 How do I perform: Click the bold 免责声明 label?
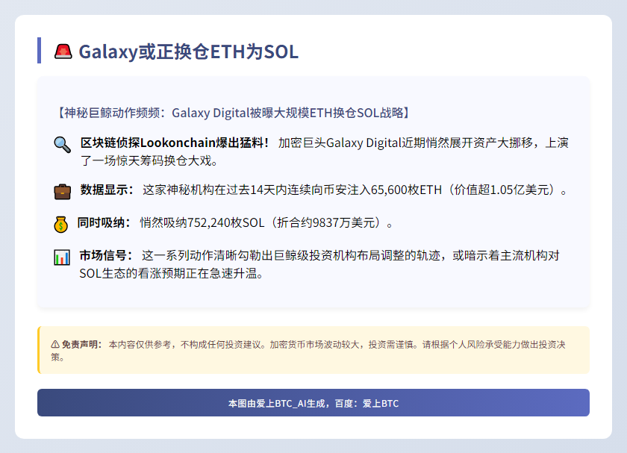pyautogui.click(x=82, y=344)
